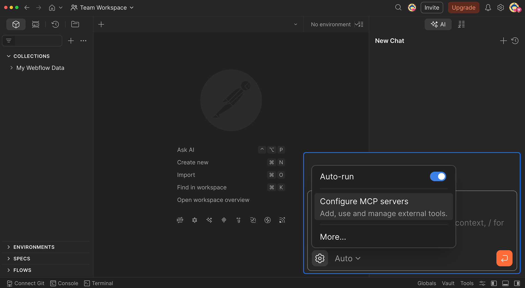The image size is (525, 288).
Task: Open AI chat settings gear
Action: (320, 258)
